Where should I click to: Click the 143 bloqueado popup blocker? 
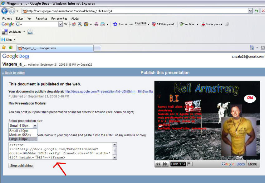click(164, 24)
